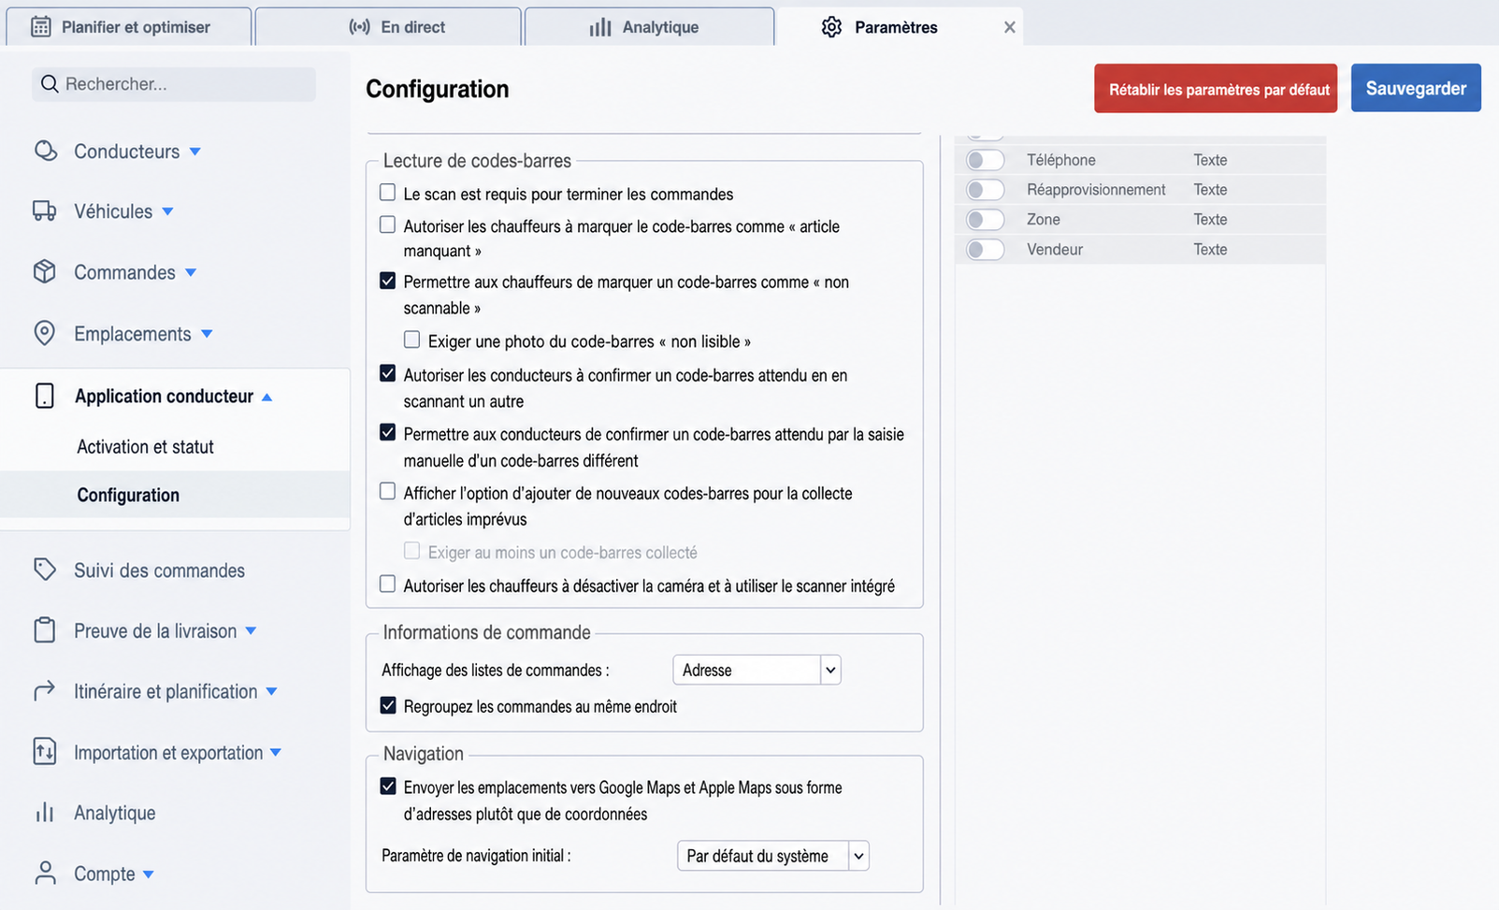
Task: Click the Suivi des commandes tag icon
Action: (x=45, y=570)
